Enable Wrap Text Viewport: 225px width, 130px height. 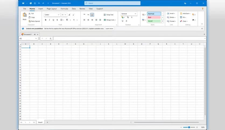108,15
